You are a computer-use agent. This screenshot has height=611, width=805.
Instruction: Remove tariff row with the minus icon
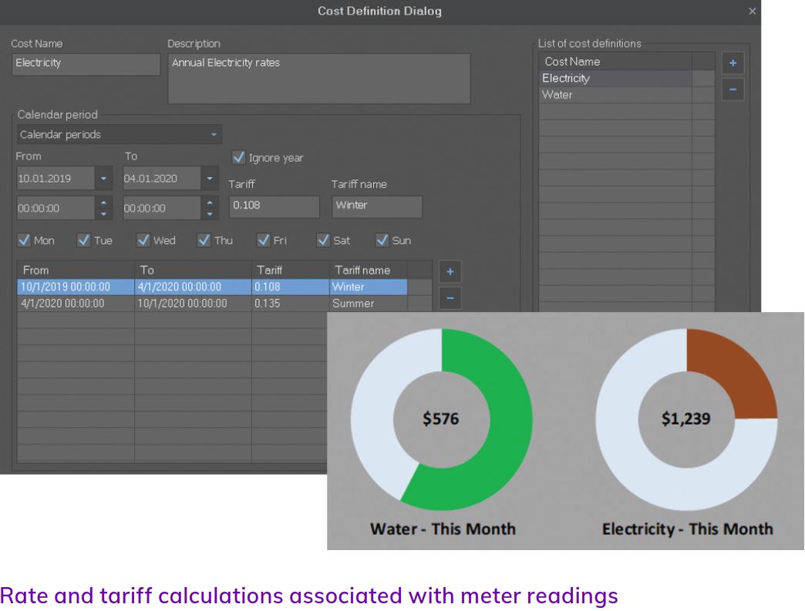click(x=450, y=297)
